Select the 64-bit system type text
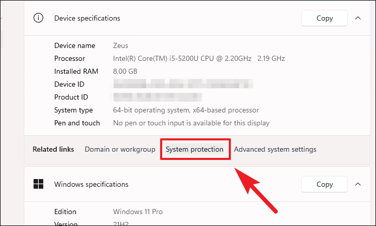 (x=185, y=110)
